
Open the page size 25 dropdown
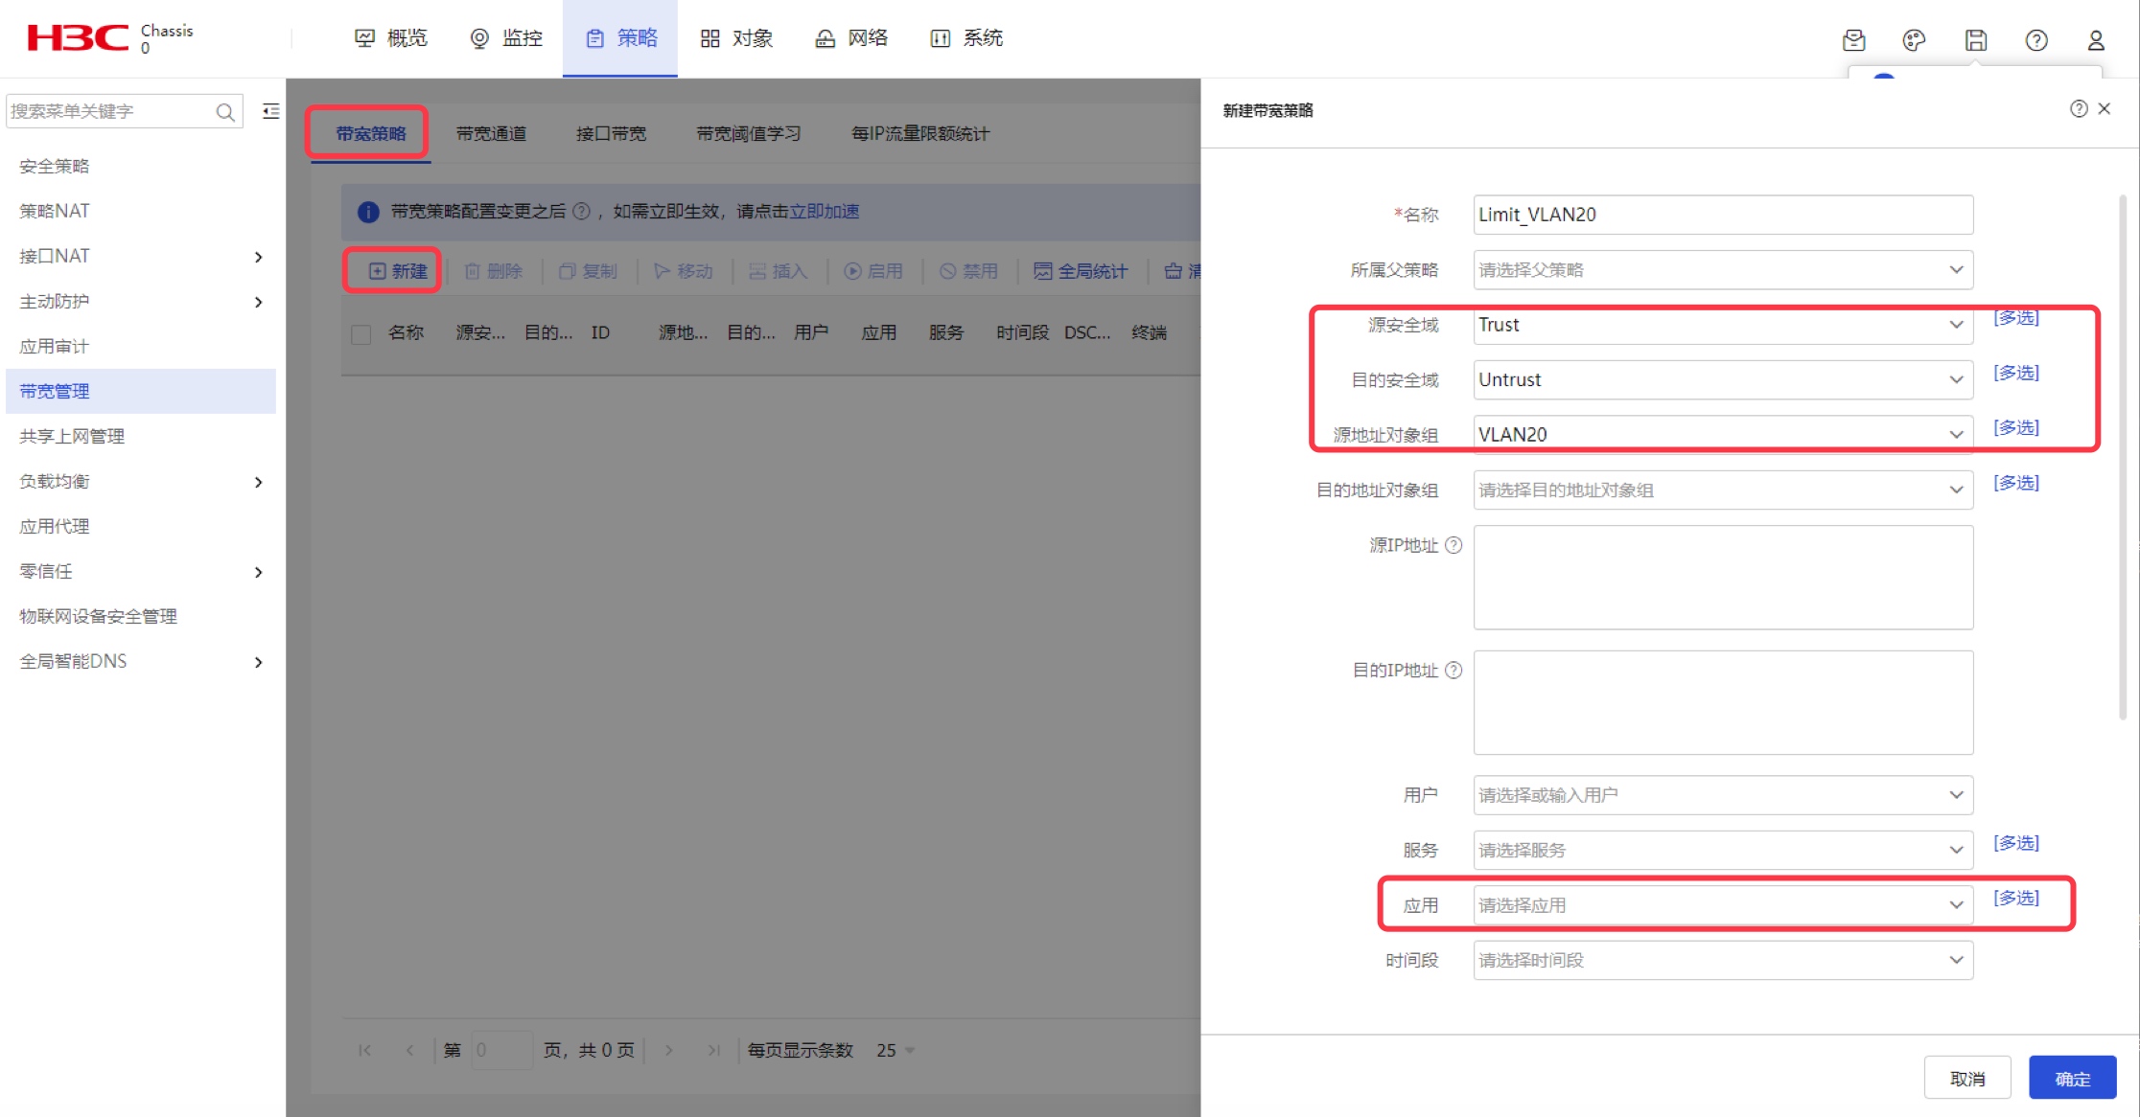896,1051
